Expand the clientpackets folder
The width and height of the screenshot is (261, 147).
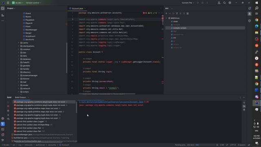click(x=19, y=46)
